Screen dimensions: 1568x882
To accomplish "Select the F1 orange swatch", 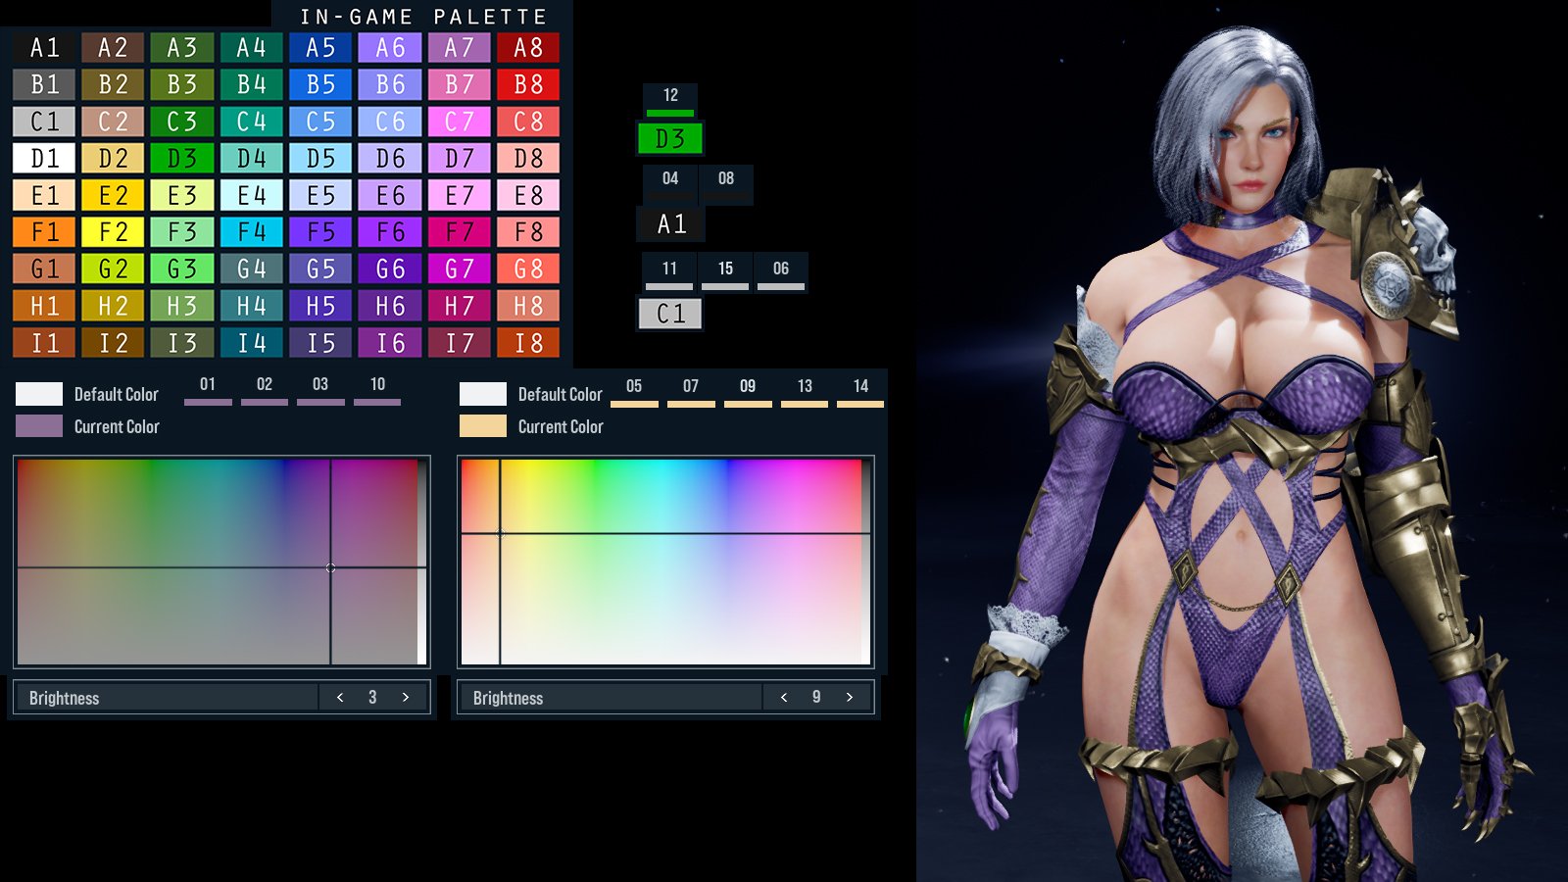I will point(44,232).
